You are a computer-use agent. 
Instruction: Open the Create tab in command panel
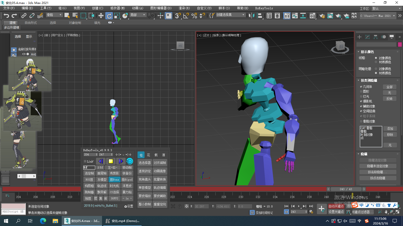coord(359,37)
